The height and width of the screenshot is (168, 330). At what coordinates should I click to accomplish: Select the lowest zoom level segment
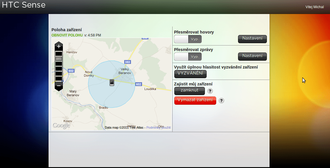[59, 79]
